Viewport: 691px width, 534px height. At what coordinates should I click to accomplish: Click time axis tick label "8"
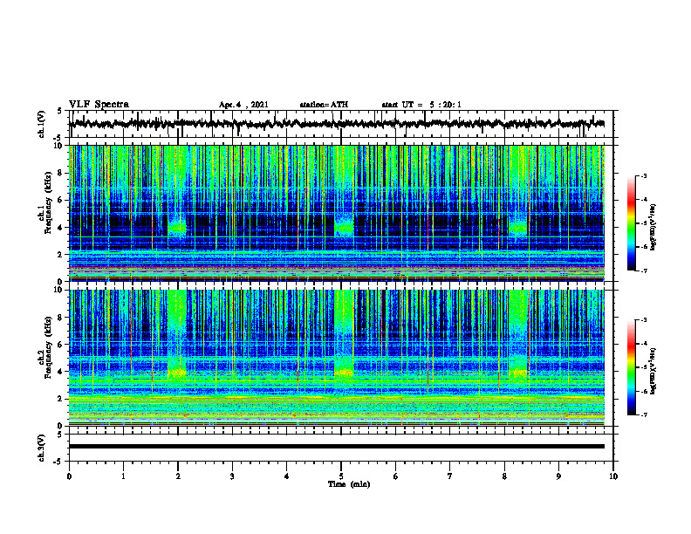pos(504,476)
